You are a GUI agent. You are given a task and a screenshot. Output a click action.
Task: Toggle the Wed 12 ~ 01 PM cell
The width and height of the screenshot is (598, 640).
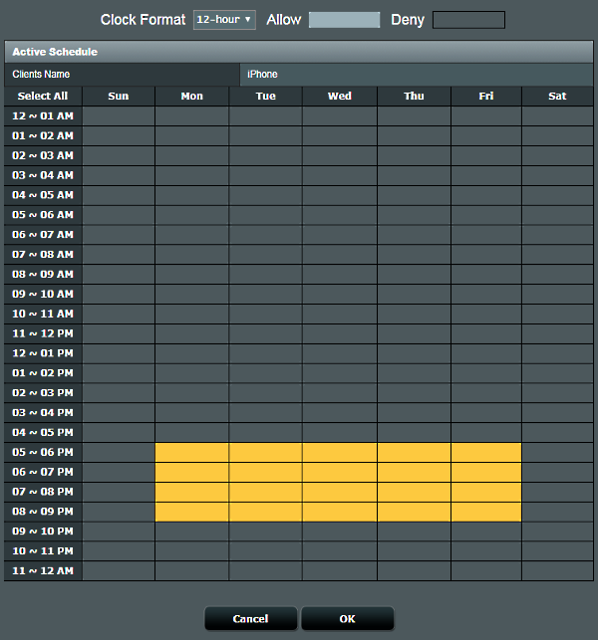pyautogui.click(x=340, y=353)
